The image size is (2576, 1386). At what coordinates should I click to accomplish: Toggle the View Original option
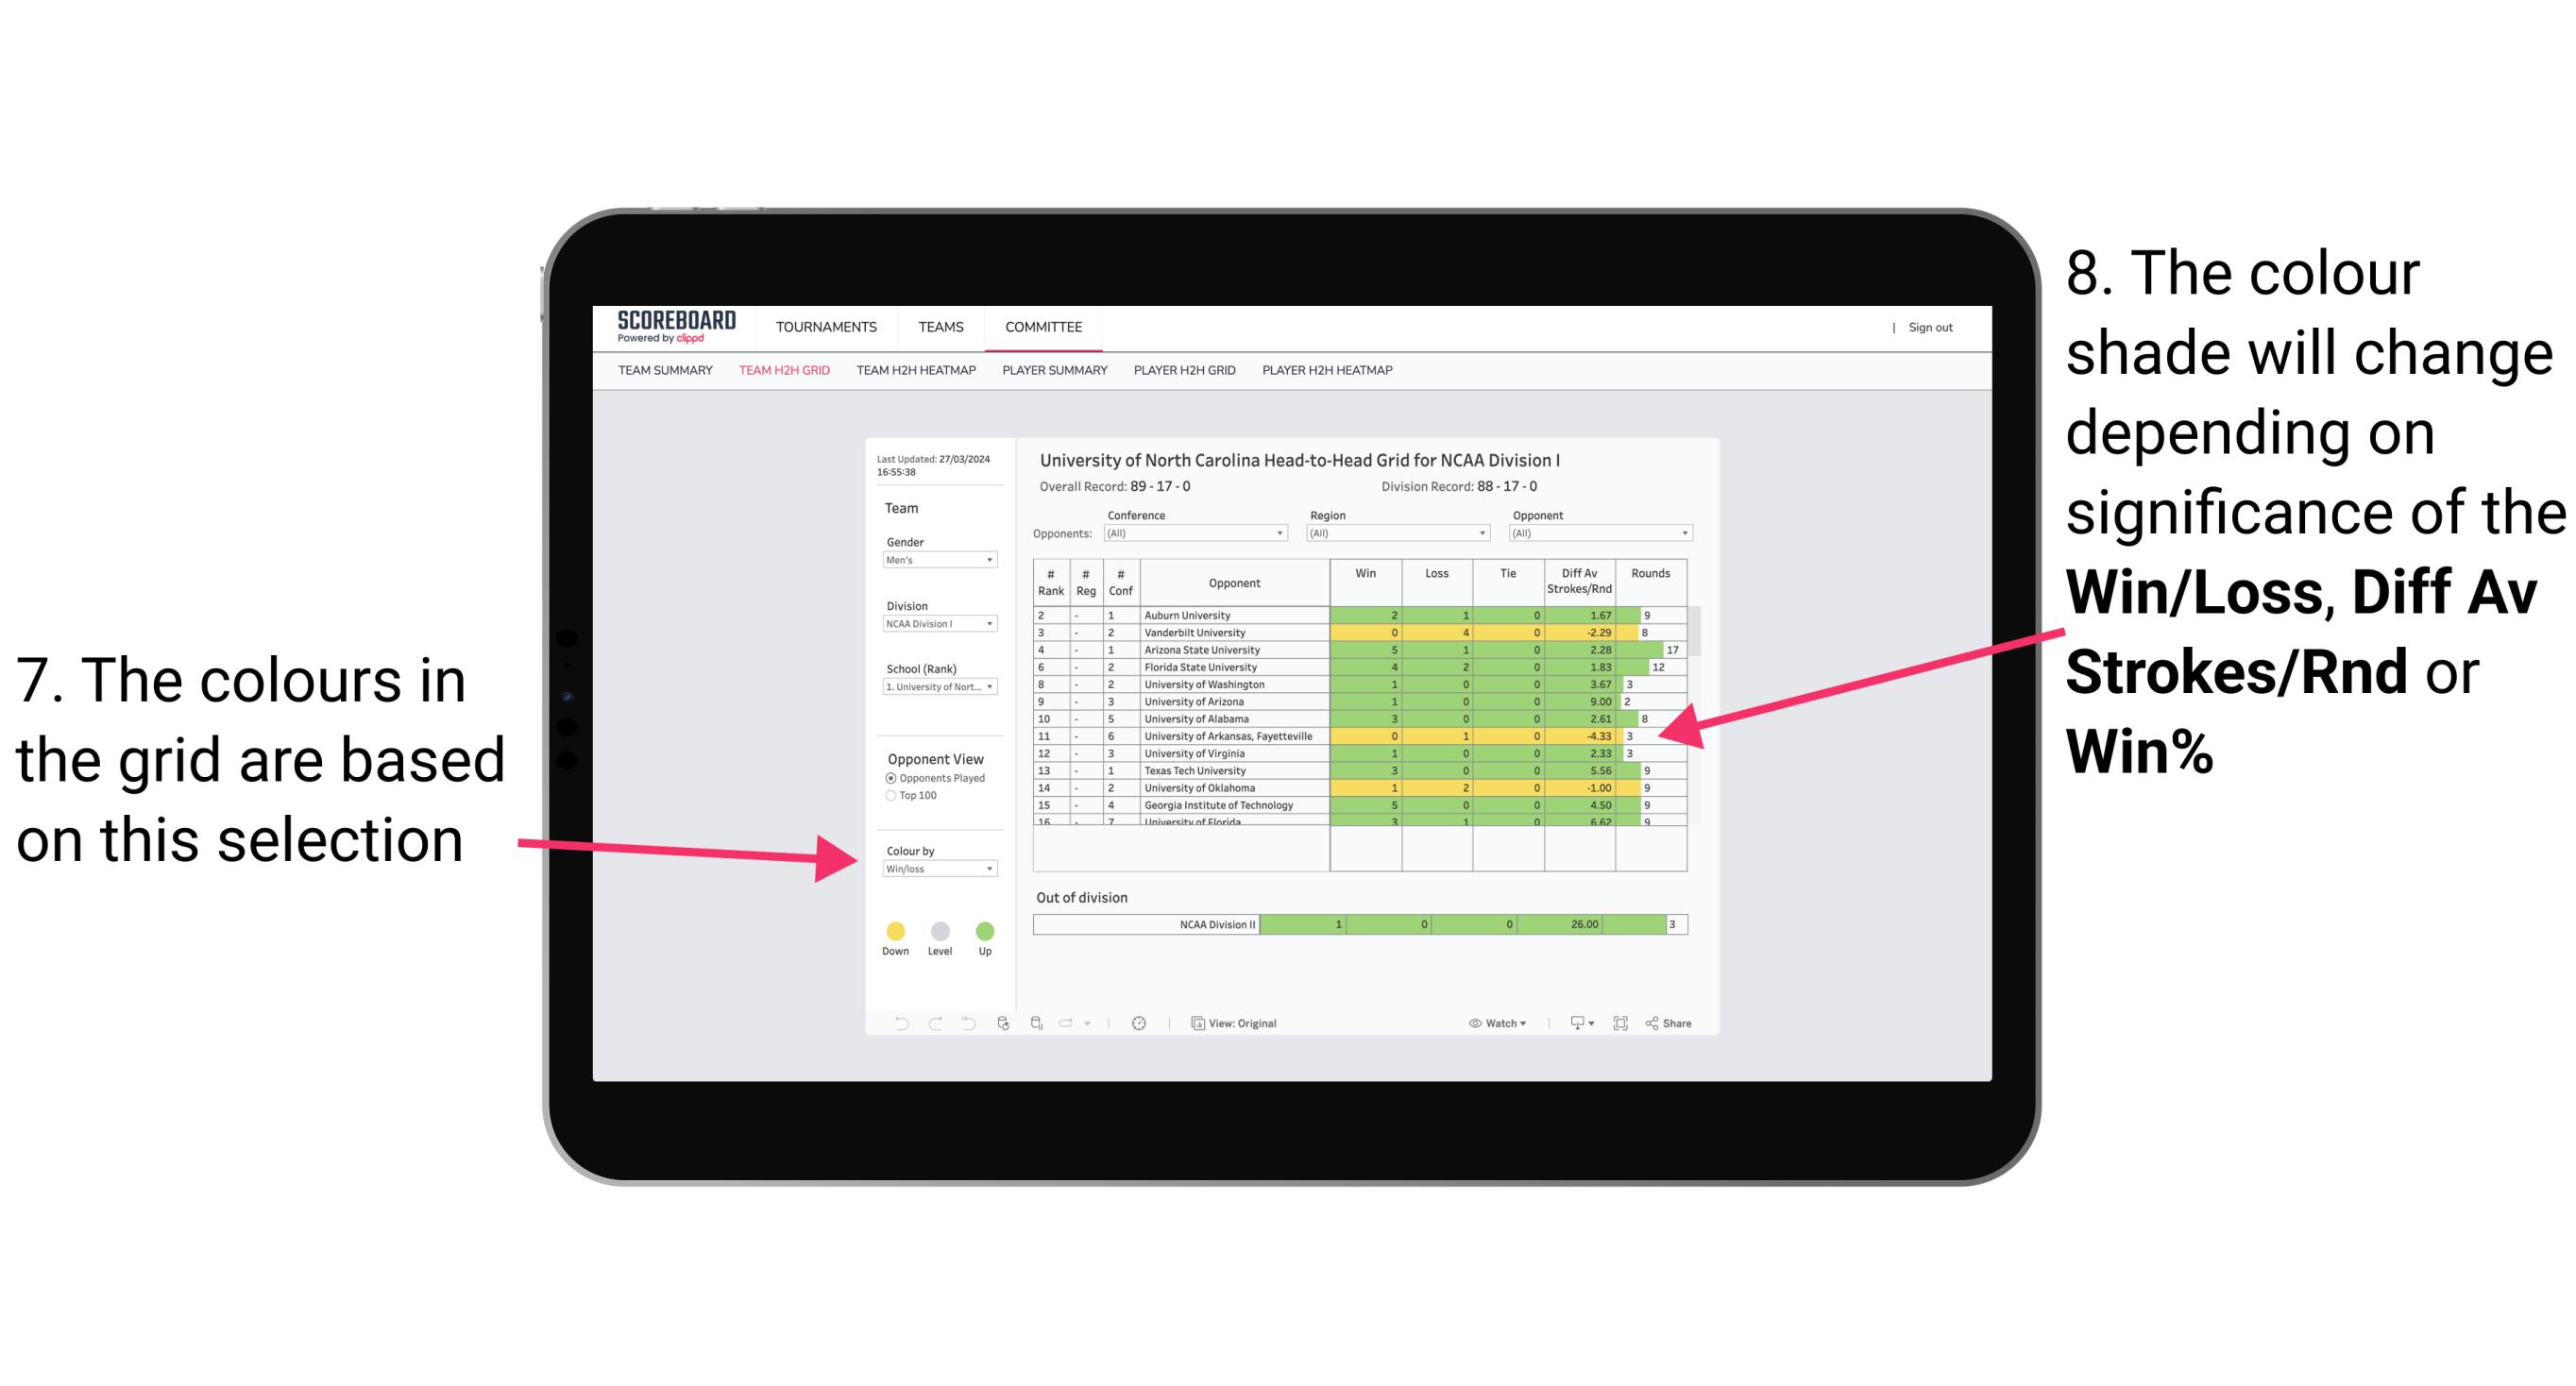1239,1023
